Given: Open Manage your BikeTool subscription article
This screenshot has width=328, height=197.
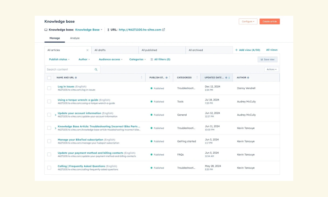Looking at the screenshot, I should 80,140.
